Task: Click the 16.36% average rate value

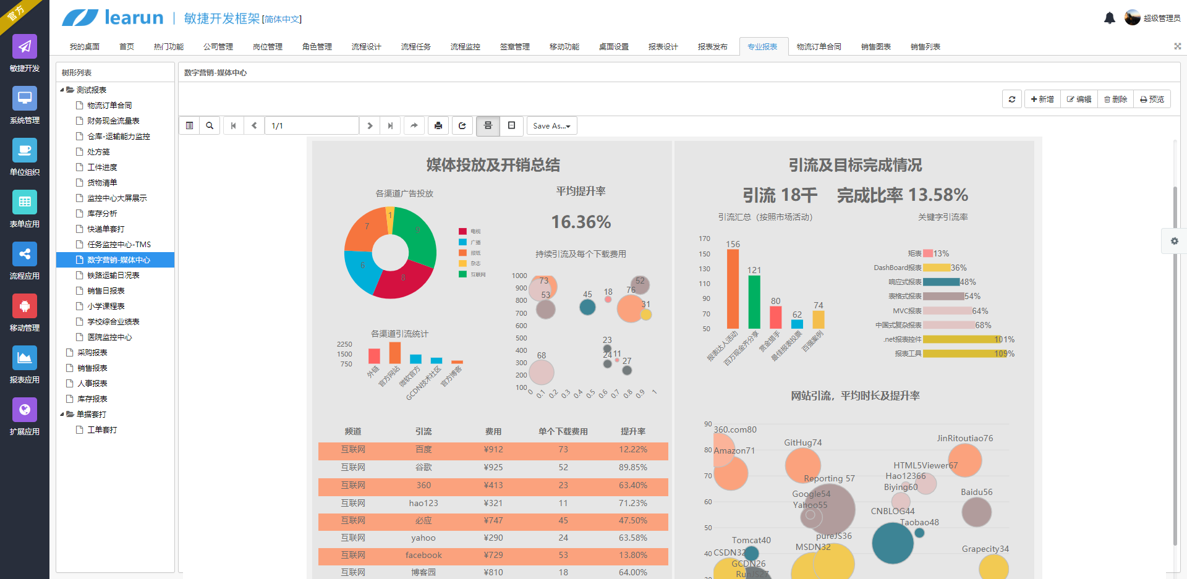Action: coord(581,222)
